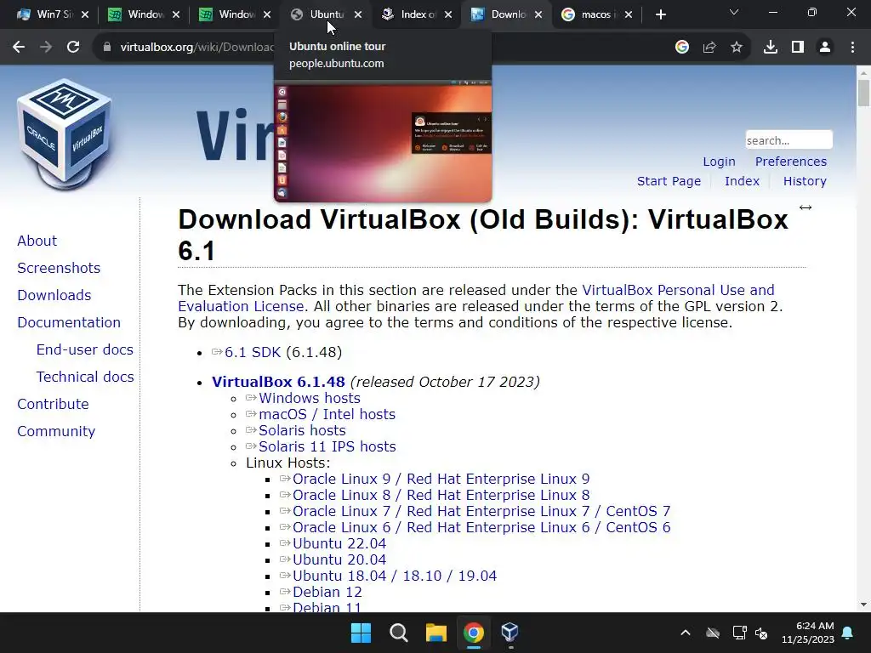Download Ubuntu 20.04 package

click(339, 559)
